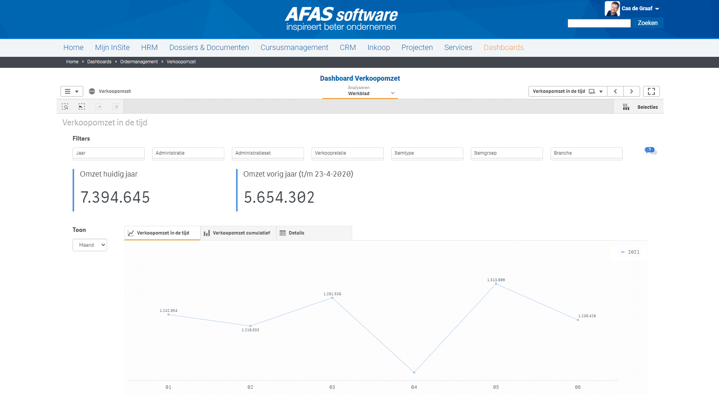The image size is (719, 404).
Task: Click the month 01 data point 1.242.954
Action: click(169, 315)
